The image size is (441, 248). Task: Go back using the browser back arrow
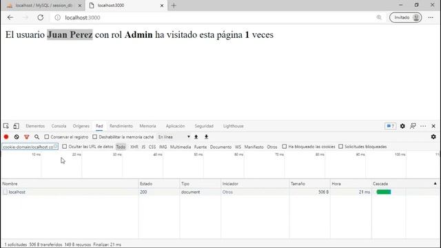coord(10,17)
